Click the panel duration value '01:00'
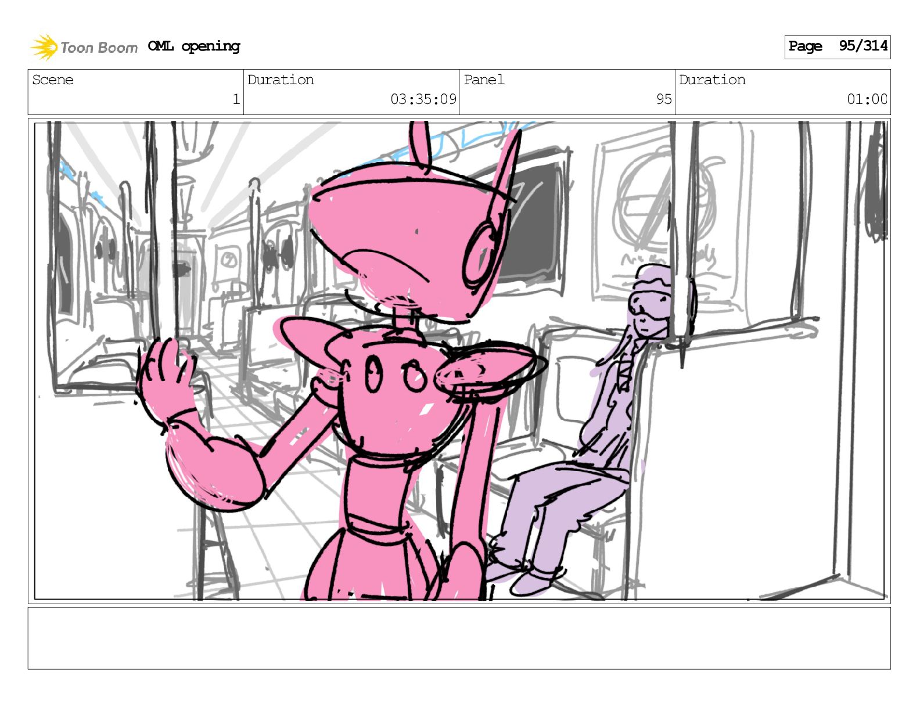 pyautogui.click(x=867, y=99)
